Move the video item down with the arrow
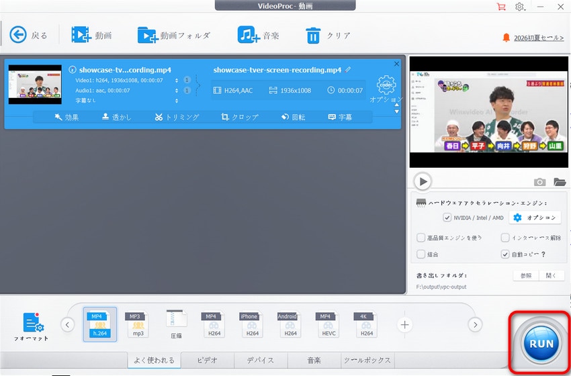The height and width of the screenshot is (376, 571). pos(396,111)
